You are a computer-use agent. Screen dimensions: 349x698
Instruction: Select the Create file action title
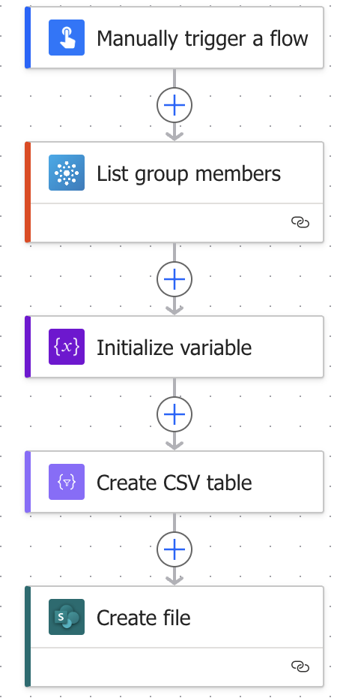[143, 618]
